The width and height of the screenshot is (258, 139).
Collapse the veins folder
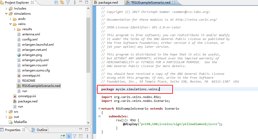(x=10, y=24)
